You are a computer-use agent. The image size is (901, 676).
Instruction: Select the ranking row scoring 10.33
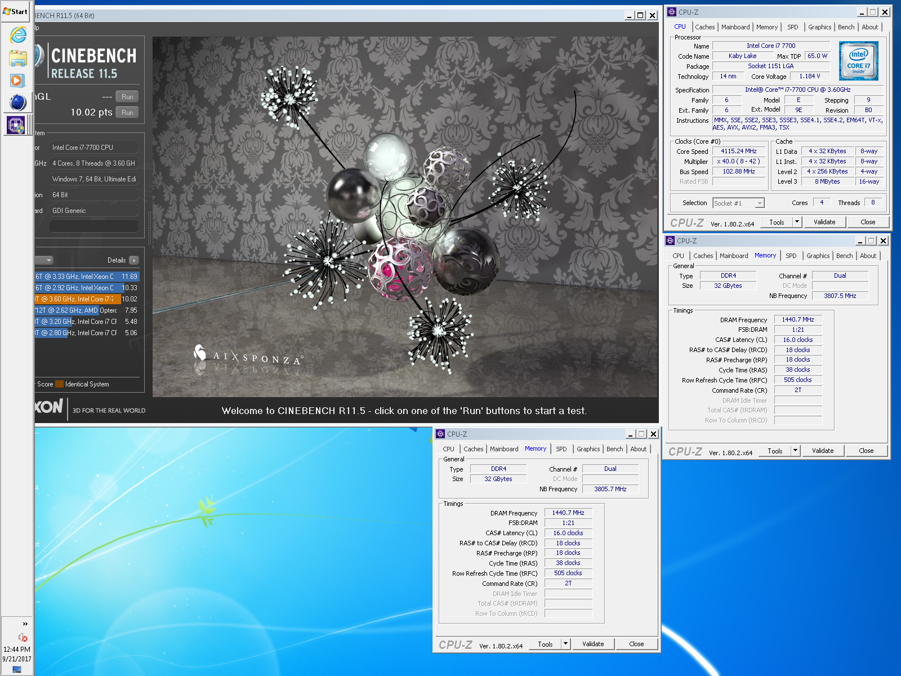click(87, 288)
